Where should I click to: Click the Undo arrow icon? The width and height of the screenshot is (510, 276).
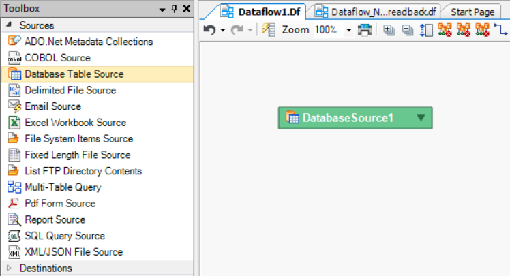click(x=210, y=30)
